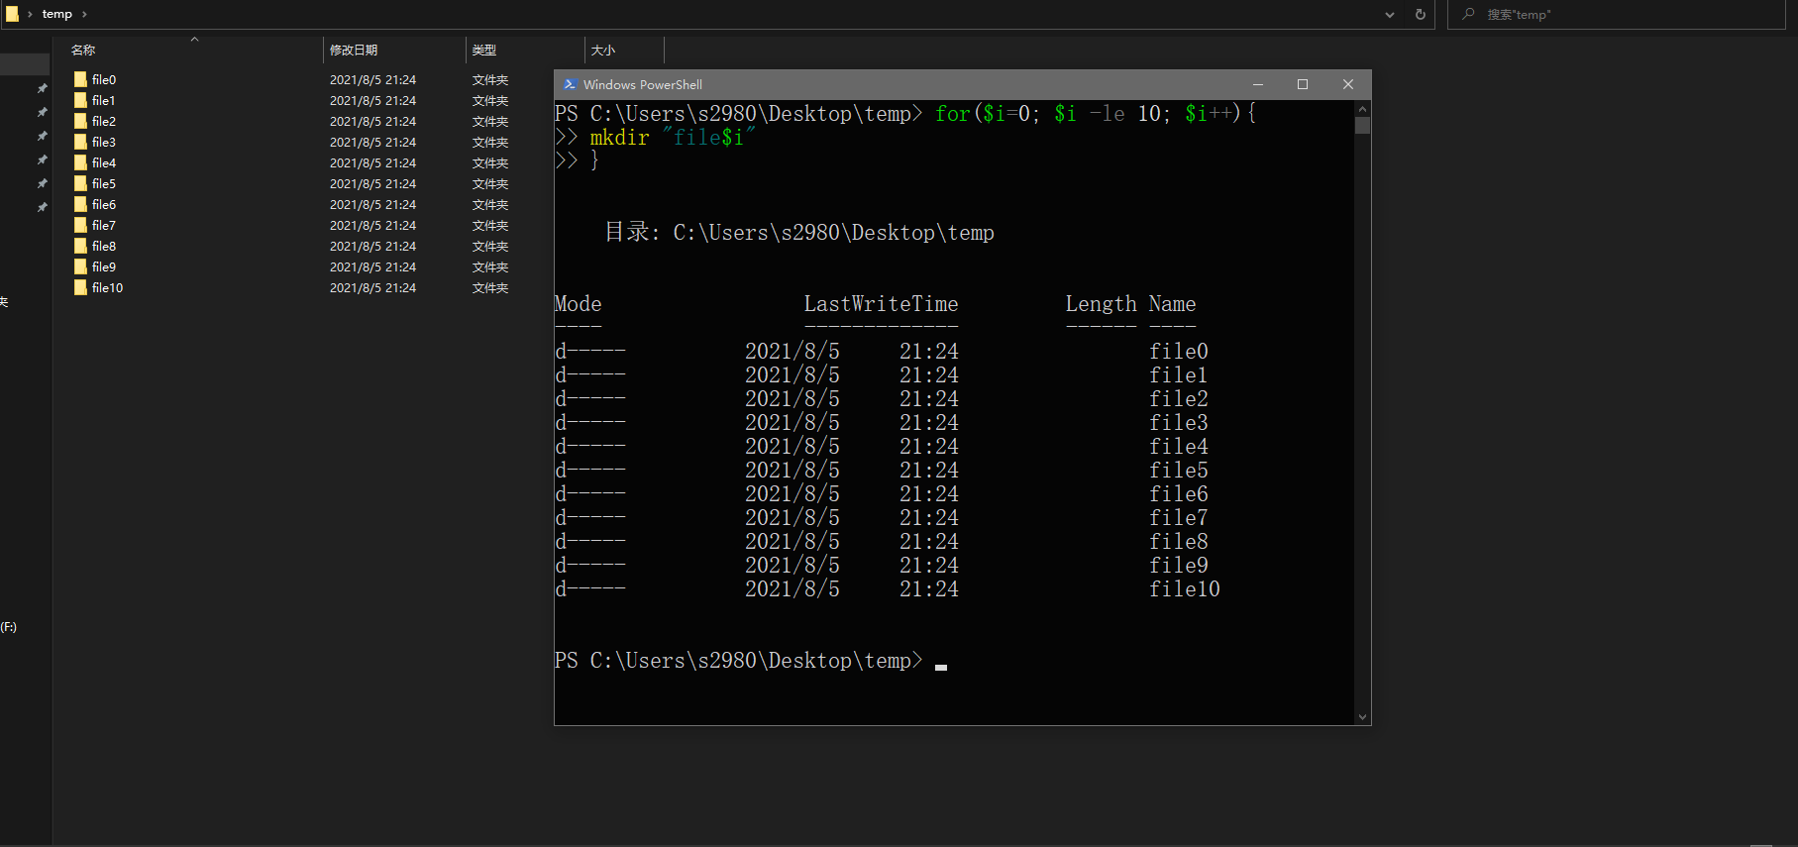Close the Windows PowerShell window

click(x=1348, y=84)
